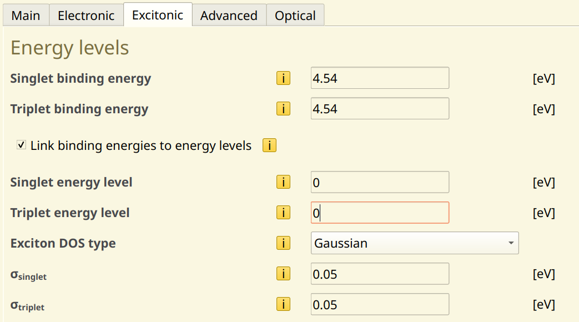
Task: Switch to the Main tab
Action: click(x=26, y=16)
